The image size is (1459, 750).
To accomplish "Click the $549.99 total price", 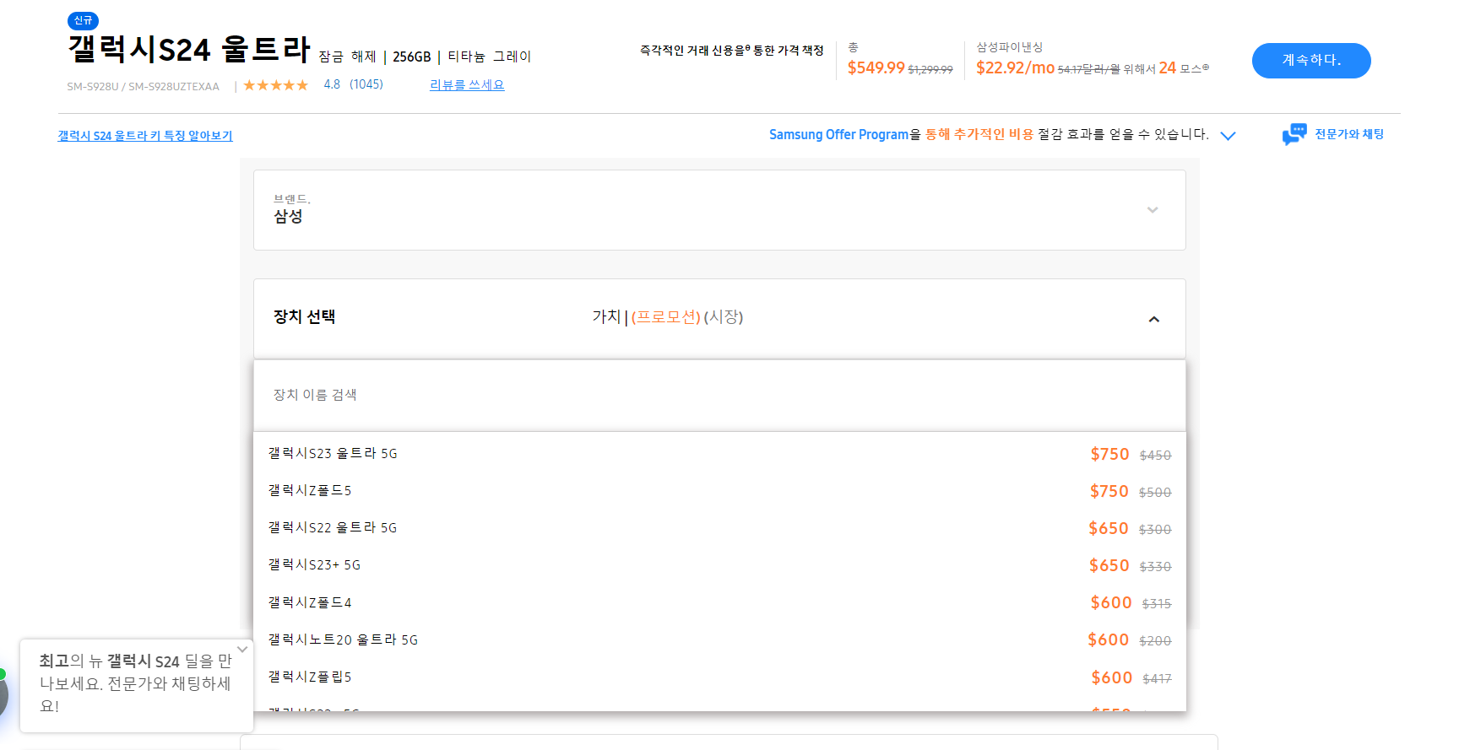I will [876, 67].
